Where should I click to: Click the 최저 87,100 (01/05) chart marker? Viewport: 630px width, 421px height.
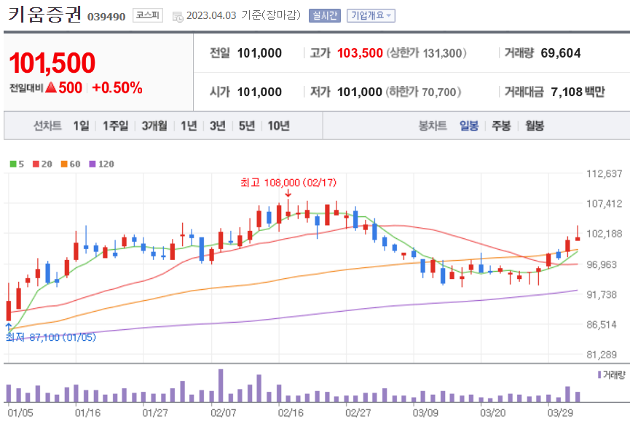[51, 337]
